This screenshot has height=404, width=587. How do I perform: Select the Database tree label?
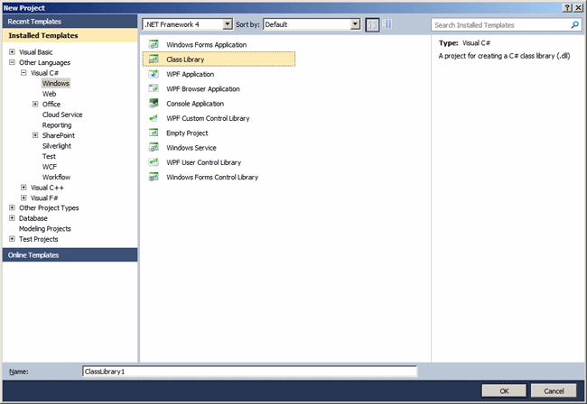coord(33,218)
